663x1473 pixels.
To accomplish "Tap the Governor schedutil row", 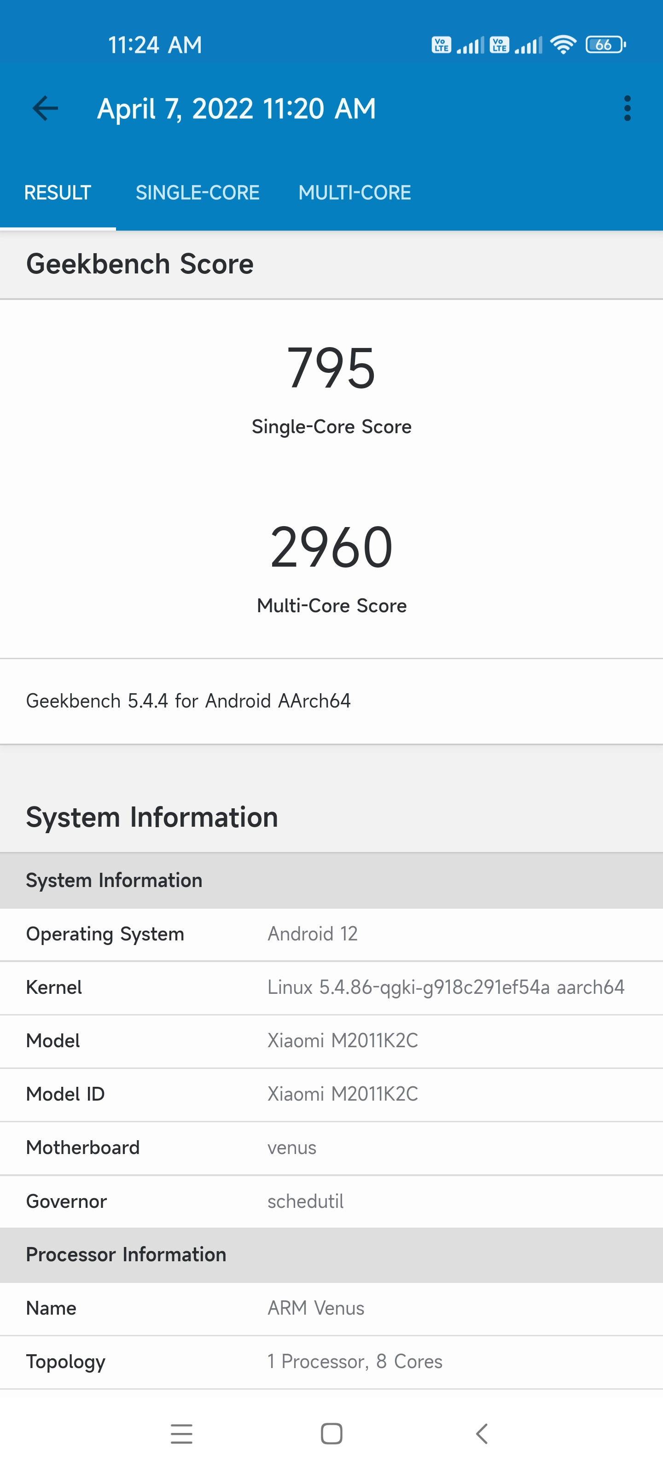I will [x=332, y=1201].
